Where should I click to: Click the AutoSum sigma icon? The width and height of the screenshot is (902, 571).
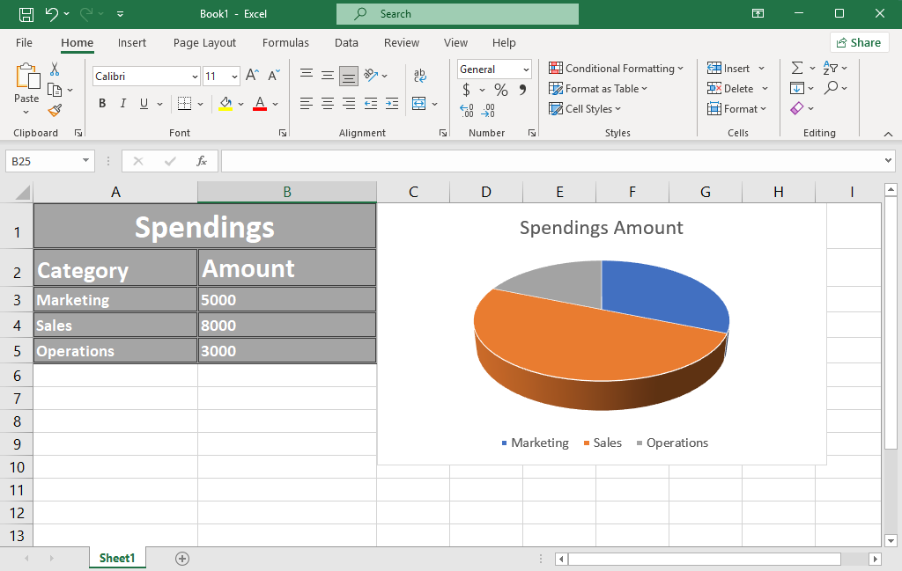[796, 68]
